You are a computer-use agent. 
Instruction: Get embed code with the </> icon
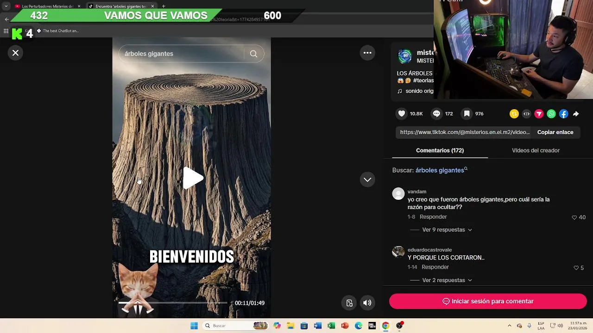(x=527, y=114)
